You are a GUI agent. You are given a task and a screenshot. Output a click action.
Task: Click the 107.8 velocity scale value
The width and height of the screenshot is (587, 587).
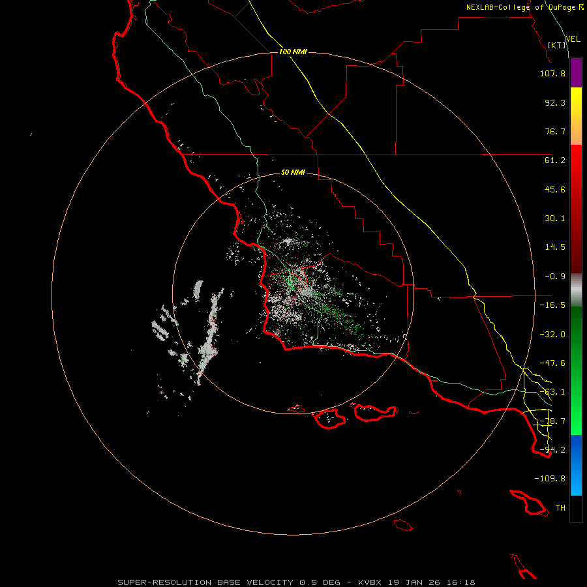(552, 73)
